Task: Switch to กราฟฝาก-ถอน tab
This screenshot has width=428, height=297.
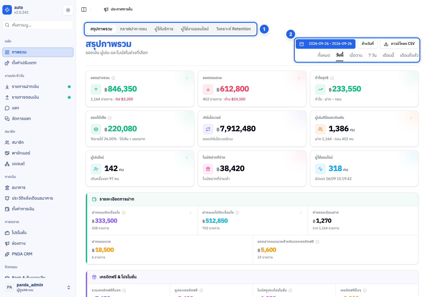Action: (x=133, y=29)
